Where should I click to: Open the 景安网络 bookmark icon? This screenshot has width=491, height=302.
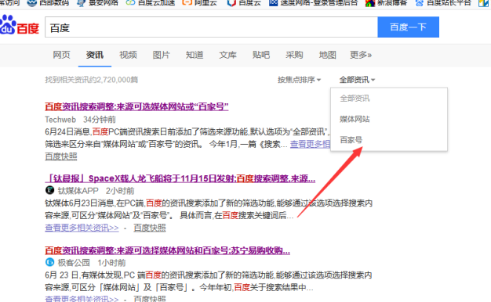coord(82,3)
